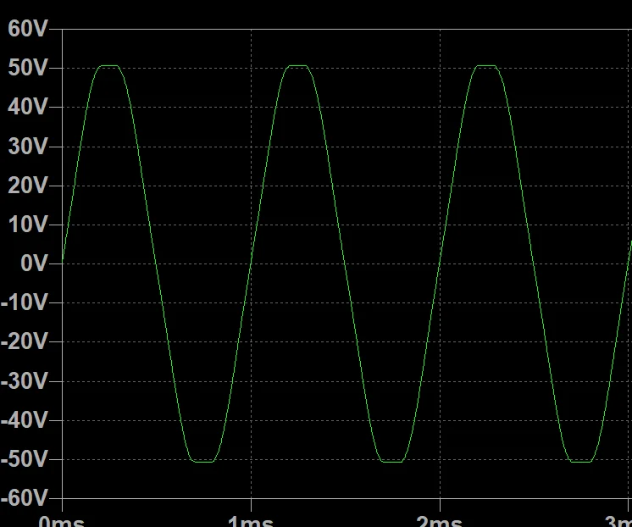Viewport: 632px width, 527px height.
Task: Click the -10V axis label
Action: [25, 302]
